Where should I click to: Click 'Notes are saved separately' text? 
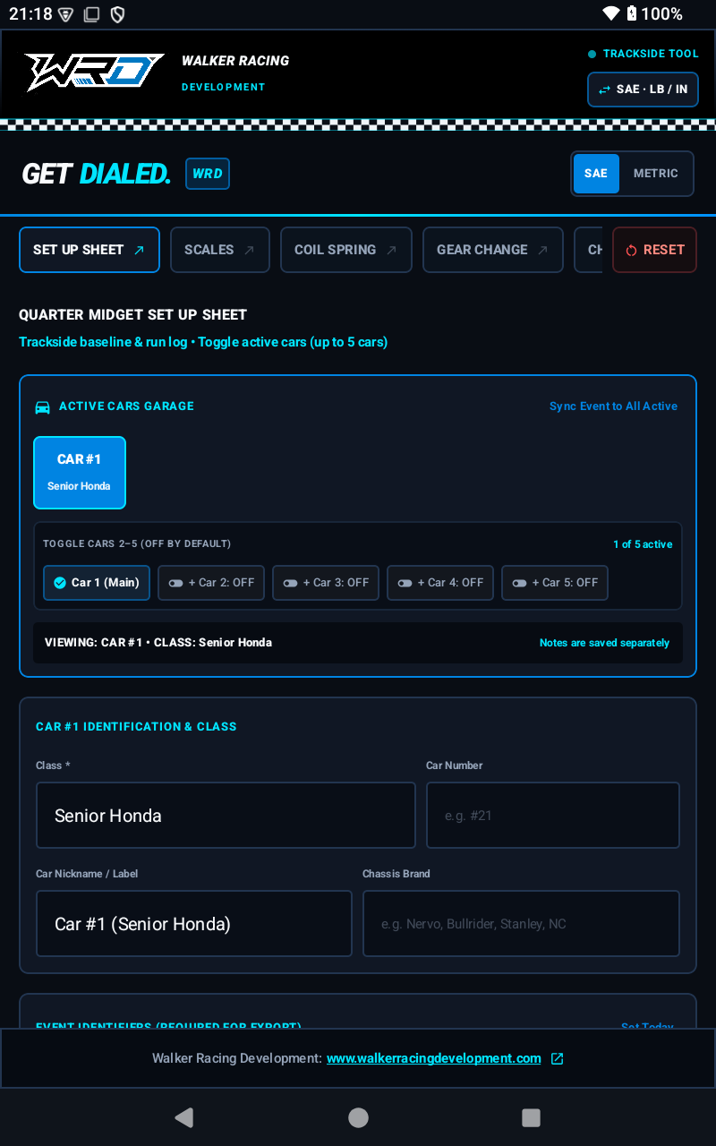pos(604,643)
